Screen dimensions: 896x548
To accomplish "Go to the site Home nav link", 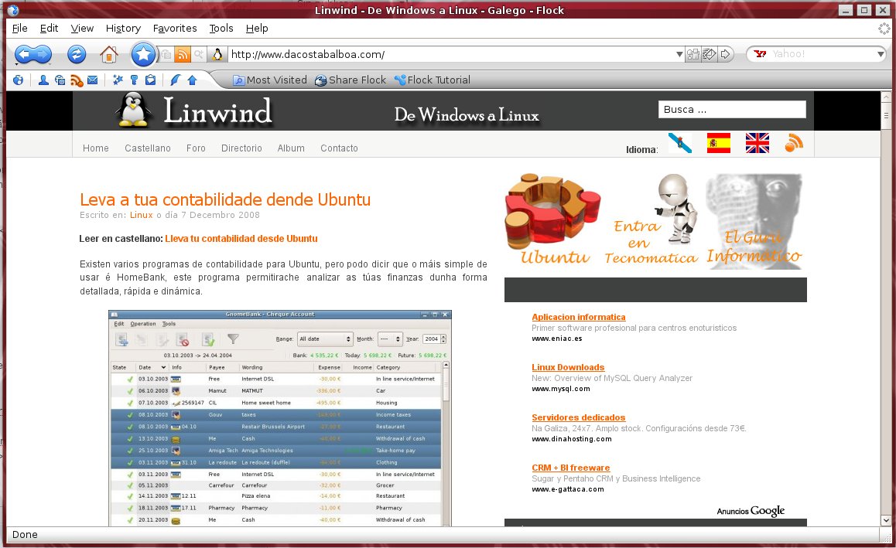I will click(95, 148).
